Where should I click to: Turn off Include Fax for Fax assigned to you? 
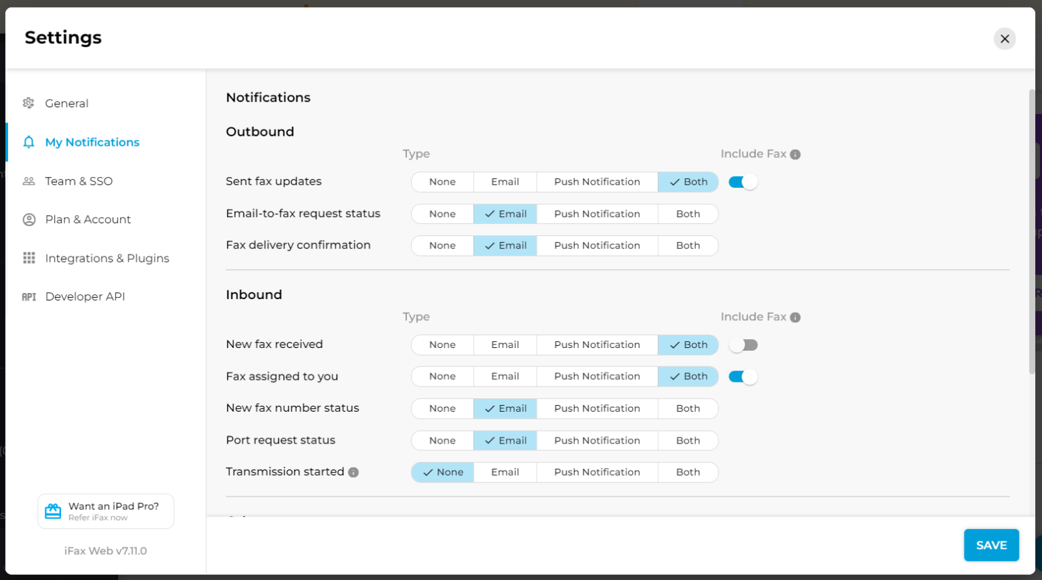coord(743,377)
